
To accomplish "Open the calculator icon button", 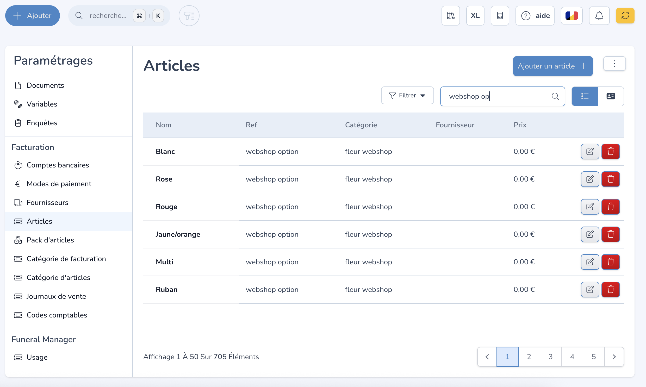I will (x=500, y=16).
